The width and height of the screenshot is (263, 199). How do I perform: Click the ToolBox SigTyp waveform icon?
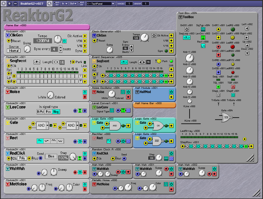[x=203, y=29]
